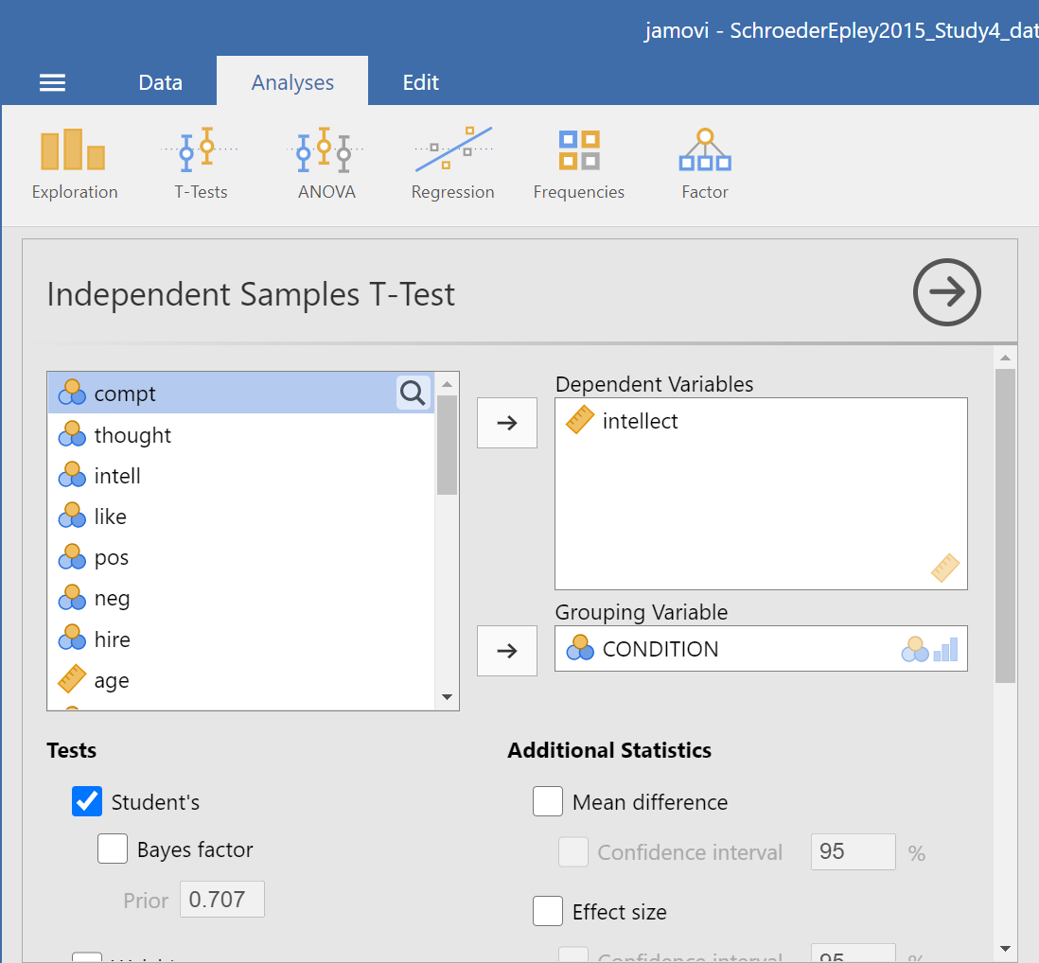
Task: Open the Regression analysis menu
Action: pyautogui.click(x=452, y=164)
